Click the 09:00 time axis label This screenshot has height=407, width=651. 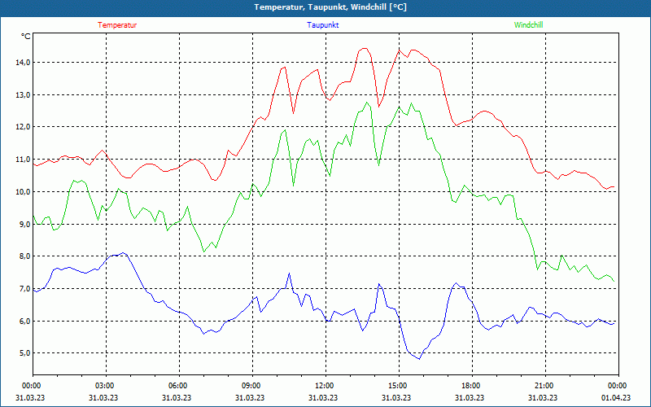(x=252, y=385)
